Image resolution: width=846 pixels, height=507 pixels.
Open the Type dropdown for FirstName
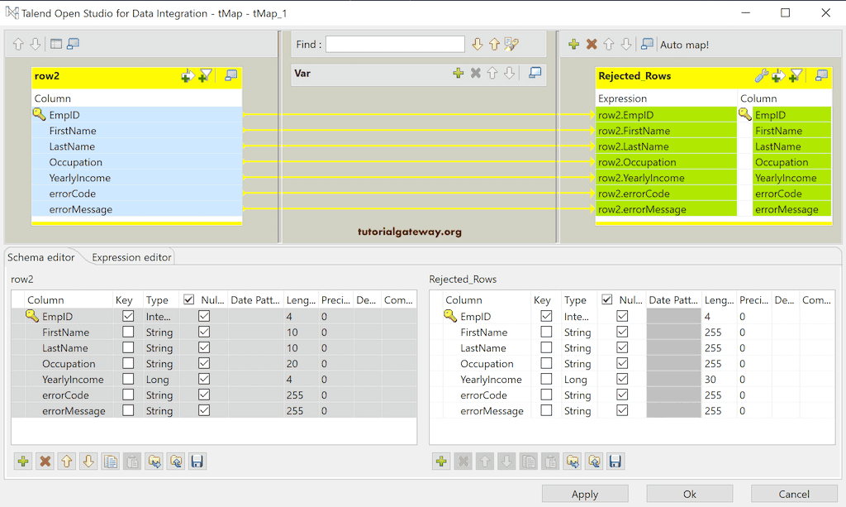pyautogui.click(x=160, y=332)
